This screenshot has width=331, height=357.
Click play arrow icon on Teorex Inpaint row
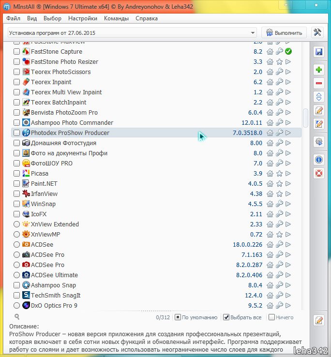pos(288,82)
